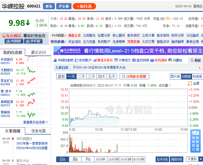Open 大单成交 icon link
The width and height of the screenshot is (203, 165).
(x=122, y=60)
